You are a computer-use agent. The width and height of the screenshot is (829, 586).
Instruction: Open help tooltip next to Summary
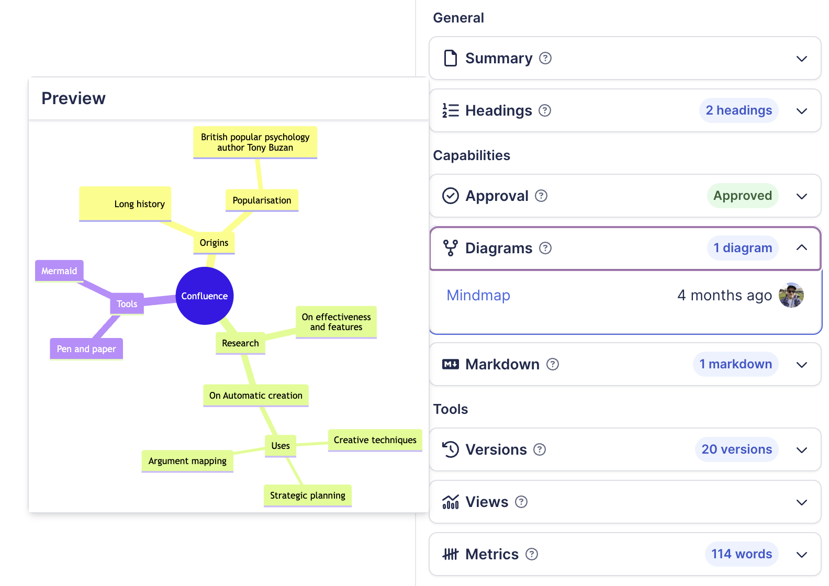pyautogui.click(x=545, y=58)
